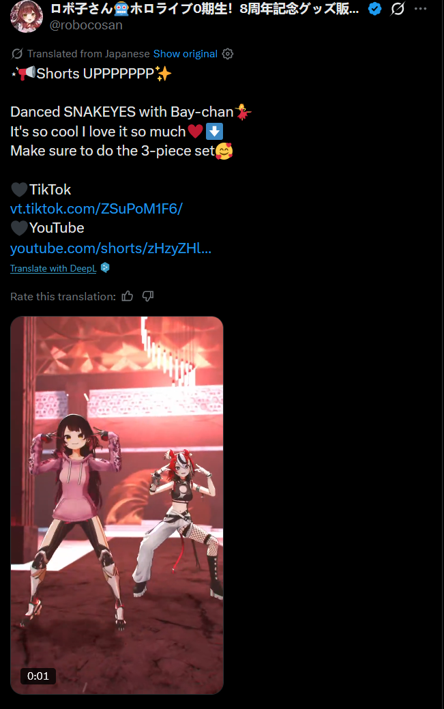
Task: Click the 0:01 video time badge
Action: [x=38, y=676]
